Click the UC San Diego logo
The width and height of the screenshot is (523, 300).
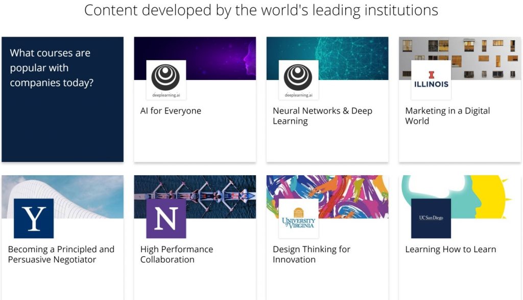[431, 219]
